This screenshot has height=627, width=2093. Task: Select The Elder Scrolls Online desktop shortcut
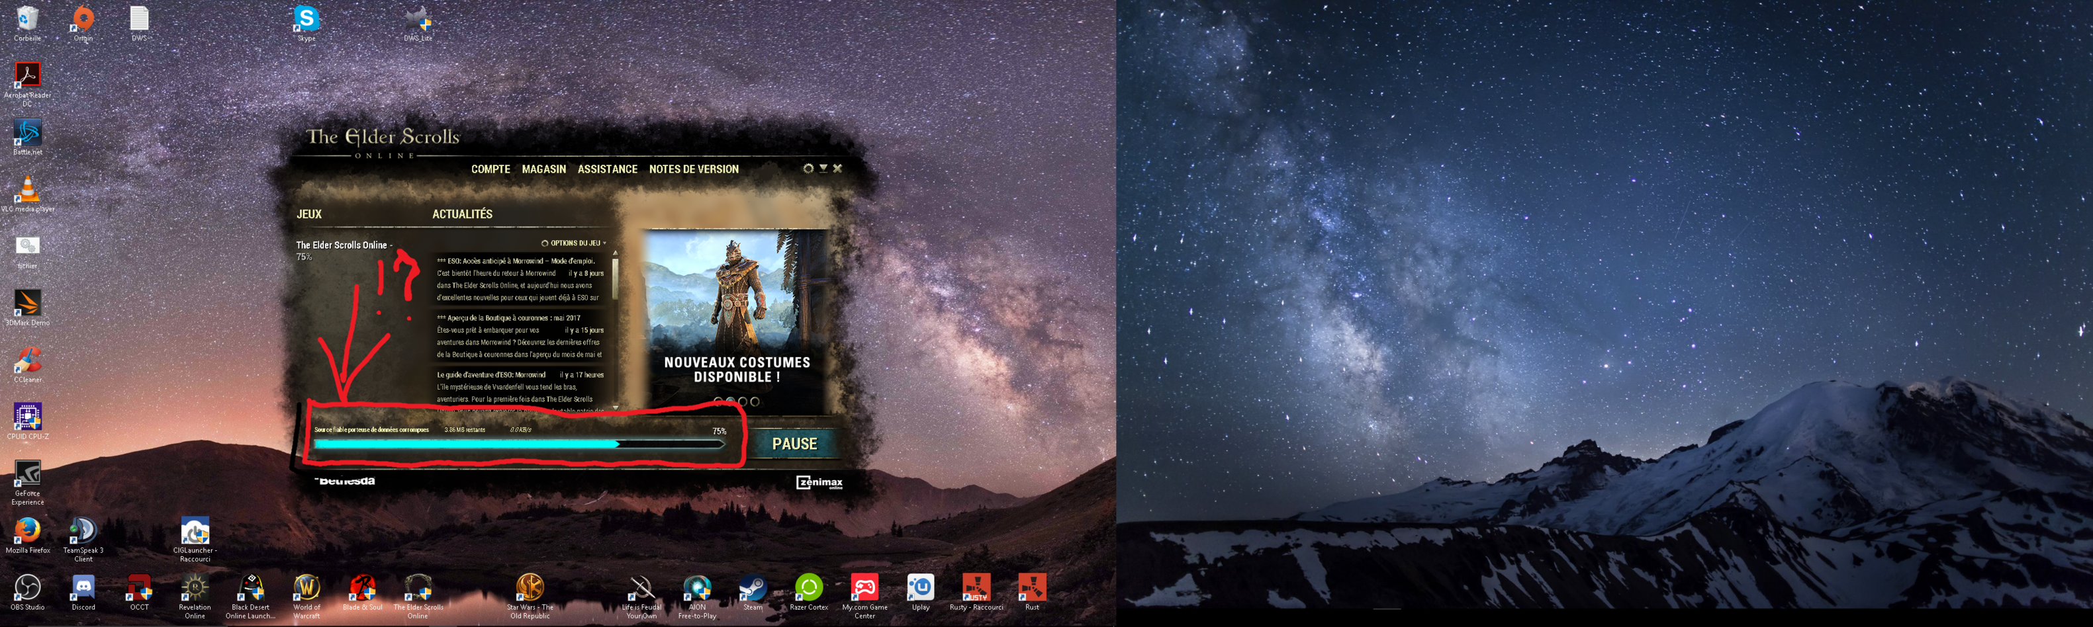coord(418,597)
